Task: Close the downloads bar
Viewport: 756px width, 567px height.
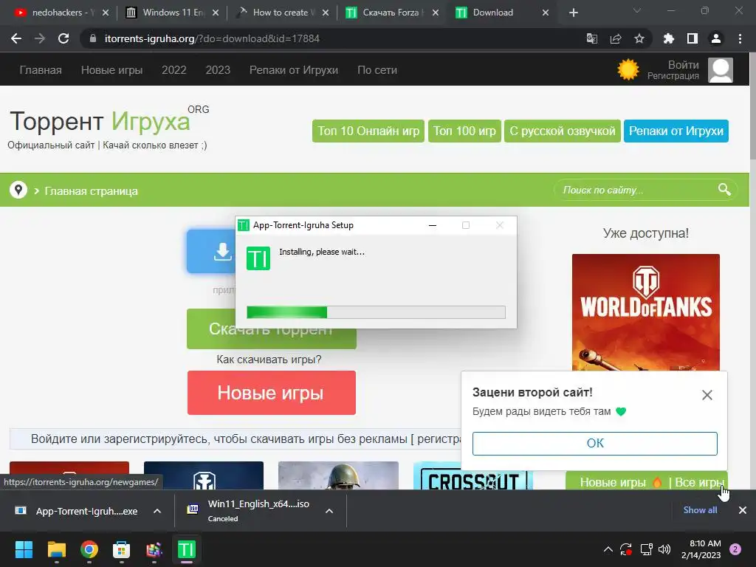Action: [x=743, y=510]
